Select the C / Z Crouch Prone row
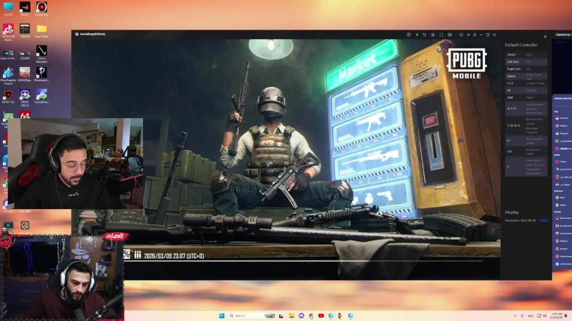572x321 pixels. click(x=526, y=83)
